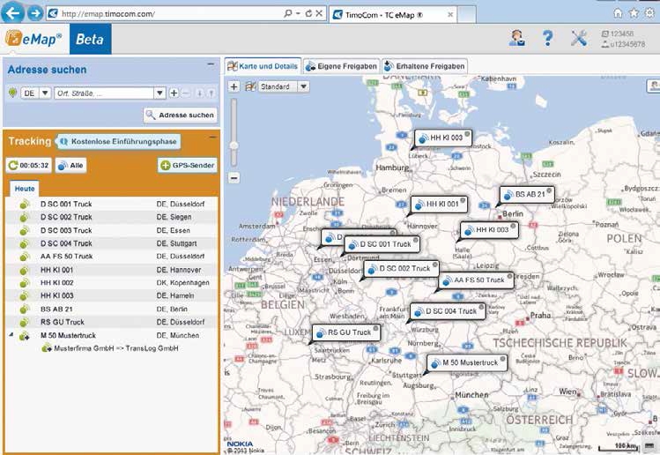Select HH KI 003 list row for Hameln

pos(112,295)
